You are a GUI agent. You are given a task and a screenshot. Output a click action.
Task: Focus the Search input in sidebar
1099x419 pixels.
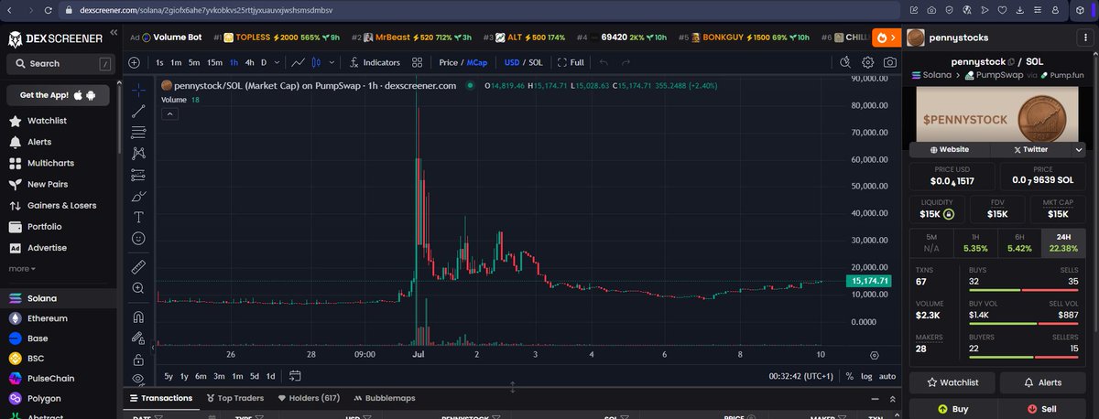point(60,64)
